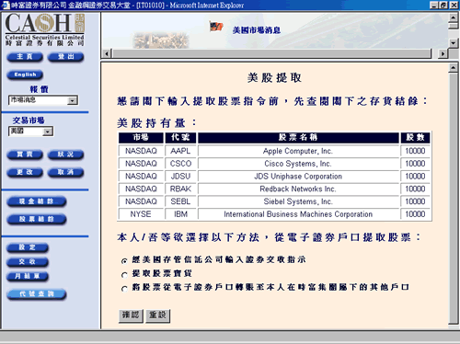Image resolution: width=460 pixels, height=344 pixels.
Task: Click the CASH Celestial Securities logo
Action: tap(45, 29)
